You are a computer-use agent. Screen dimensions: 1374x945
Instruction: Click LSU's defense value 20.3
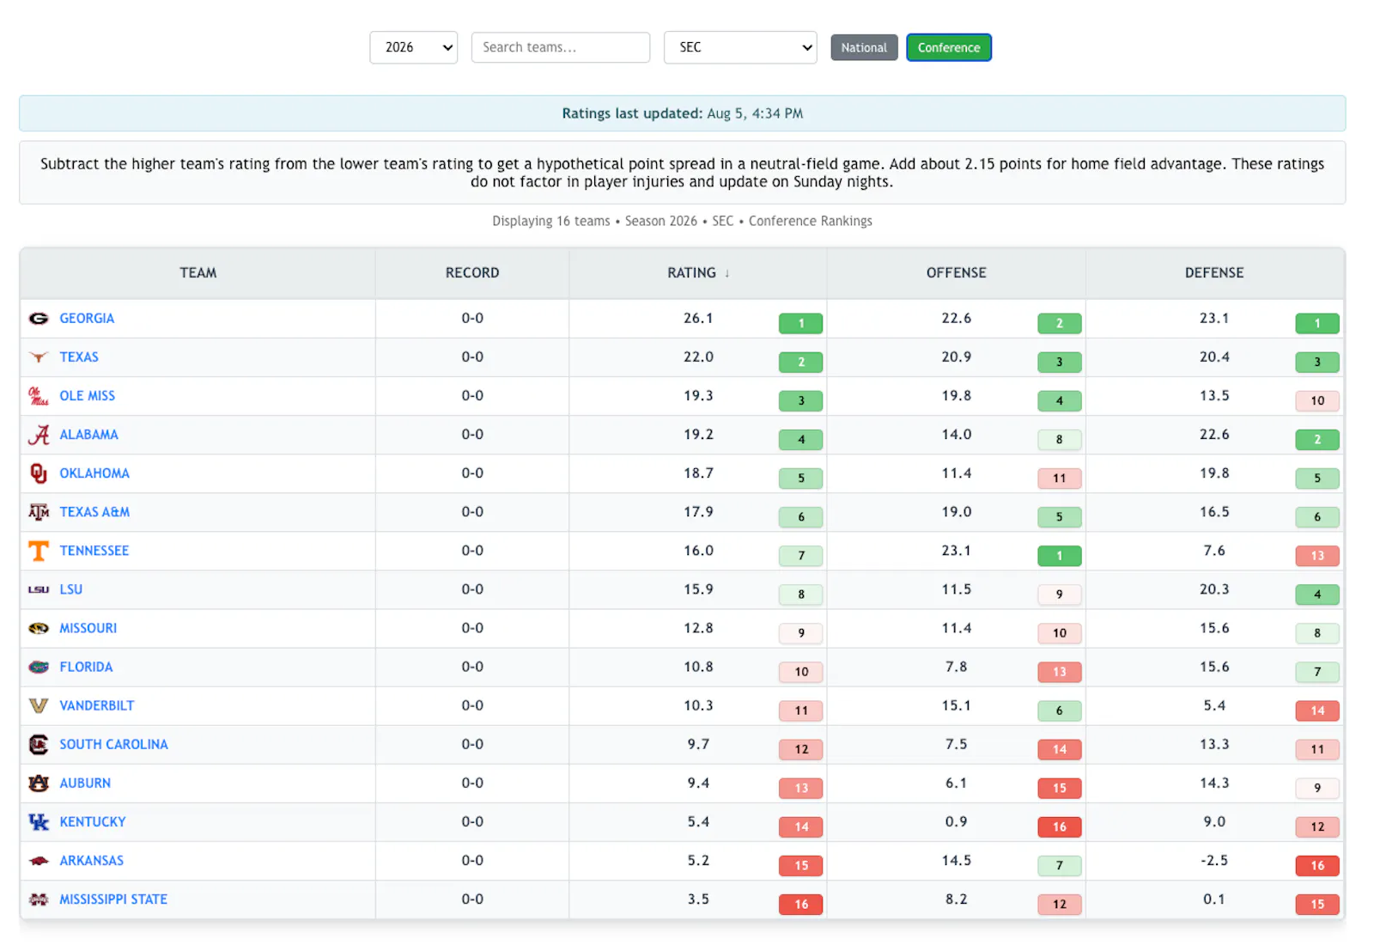click(x=1214, y=589)
